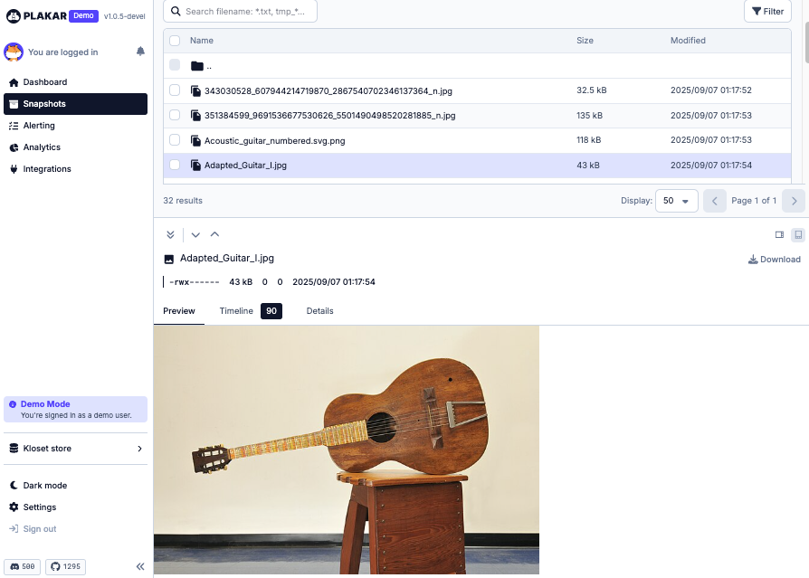The width and height of the screenshot is (809, 578).
Task: Open the Display results-per-page dropdown
Action: pyautogui.click(x=677, y=201)
